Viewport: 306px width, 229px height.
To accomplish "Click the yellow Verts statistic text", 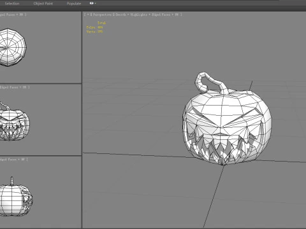I will coord(94,31).
